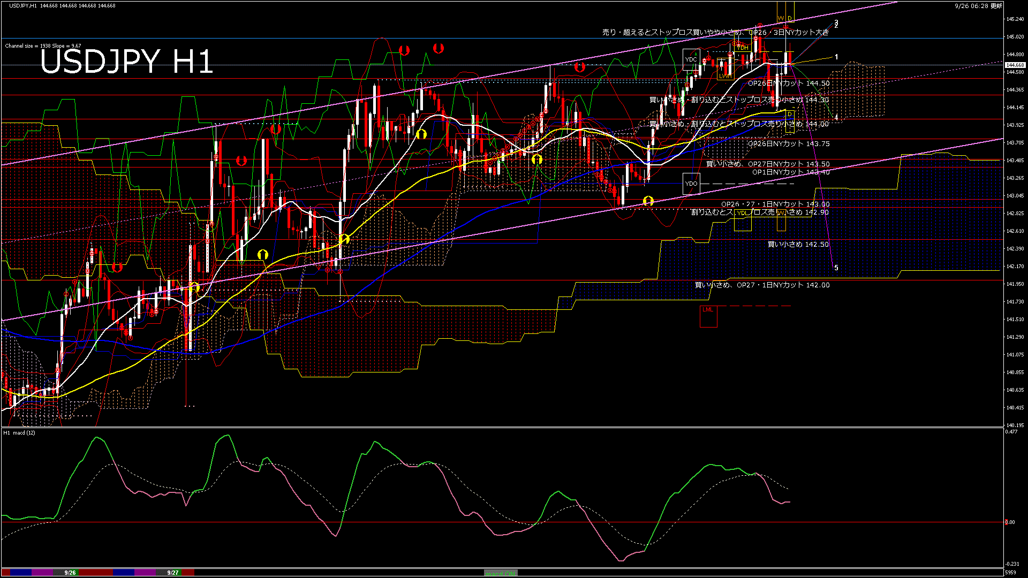This screenshot has height=578, width=1028.
Task: Select the yellow YDH label
Action: [x=742, y=48]
